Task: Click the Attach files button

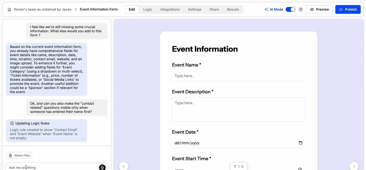Action: click(x=19, y=155)
